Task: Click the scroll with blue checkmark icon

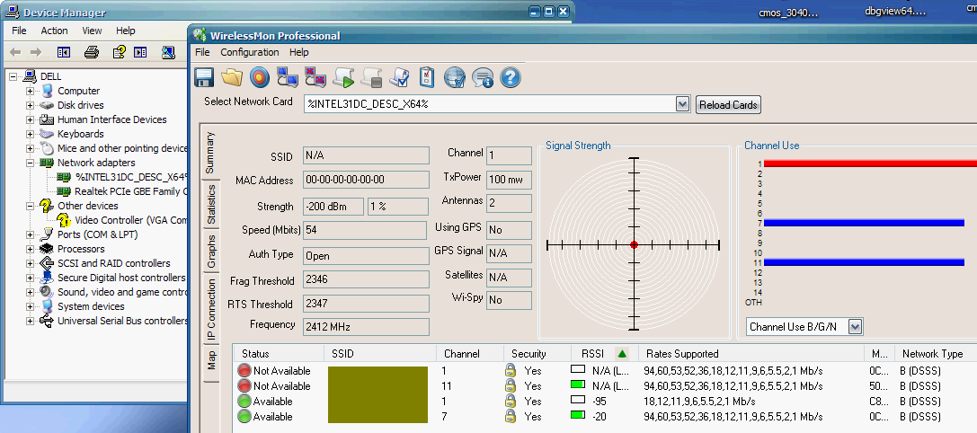Action: [x=399, y=77]
